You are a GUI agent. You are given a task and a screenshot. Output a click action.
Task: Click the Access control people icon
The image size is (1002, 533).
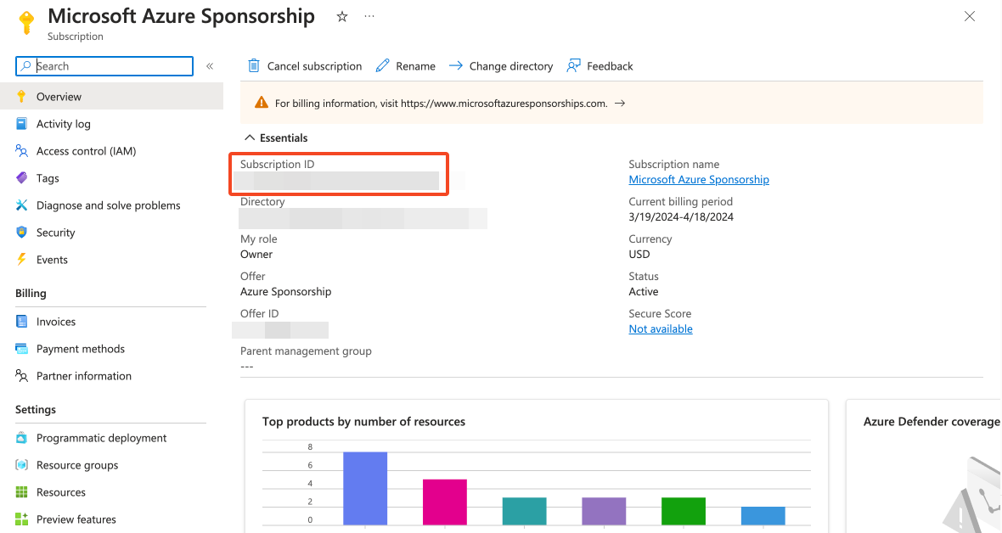[22, 151]
